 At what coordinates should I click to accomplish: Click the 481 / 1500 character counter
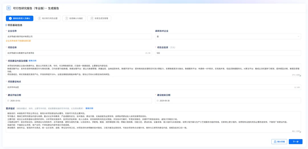(296, 131)
